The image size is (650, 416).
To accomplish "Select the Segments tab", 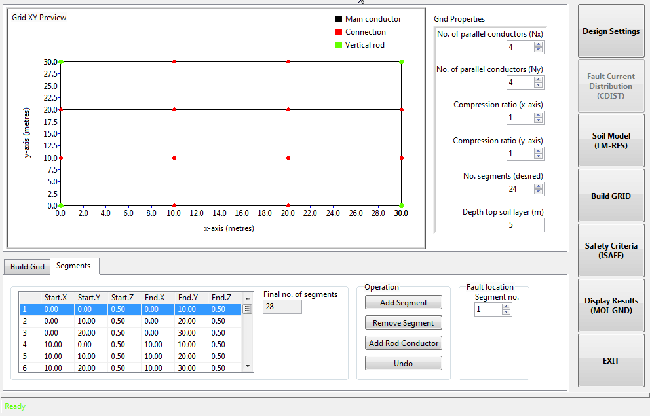I will pos(73,266).
